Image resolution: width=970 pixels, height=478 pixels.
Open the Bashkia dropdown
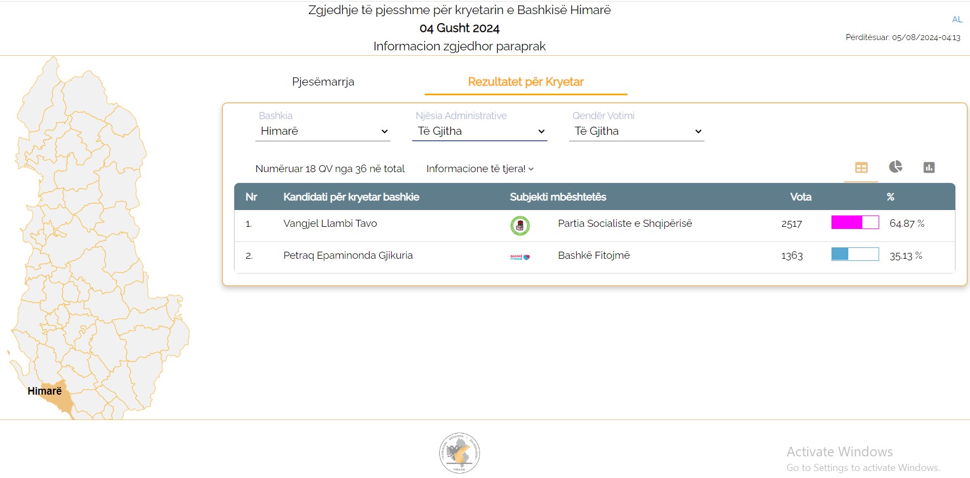click(x=323, y=132)
